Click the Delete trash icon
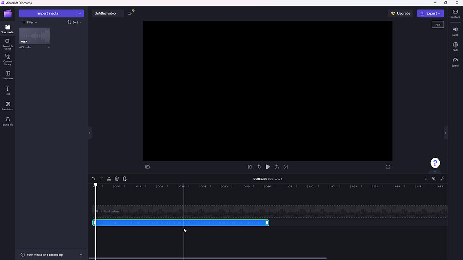Image resolution: width=463 pixels, height=260 pixels. pos(117,179)
